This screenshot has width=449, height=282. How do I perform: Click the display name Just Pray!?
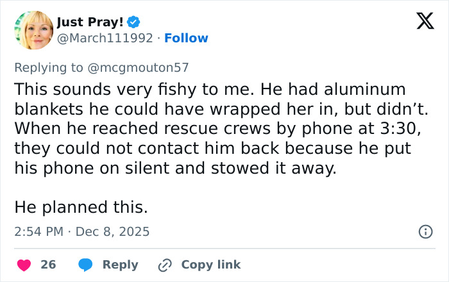point(90,22)
